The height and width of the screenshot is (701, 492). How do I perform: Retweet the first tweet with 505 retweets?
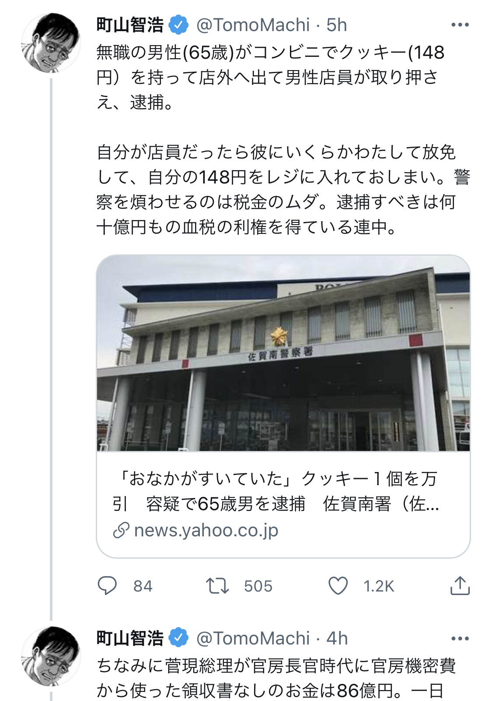click(217, 586)
